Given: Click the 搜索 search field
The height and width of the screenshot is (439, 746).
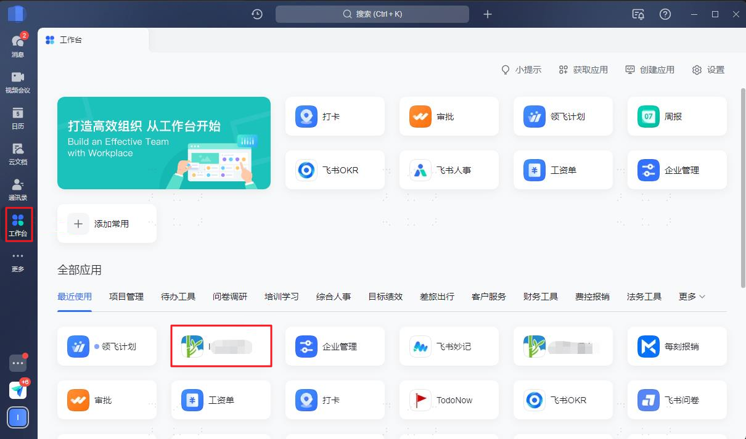Looking at the screenshot, I should (372, 14).
